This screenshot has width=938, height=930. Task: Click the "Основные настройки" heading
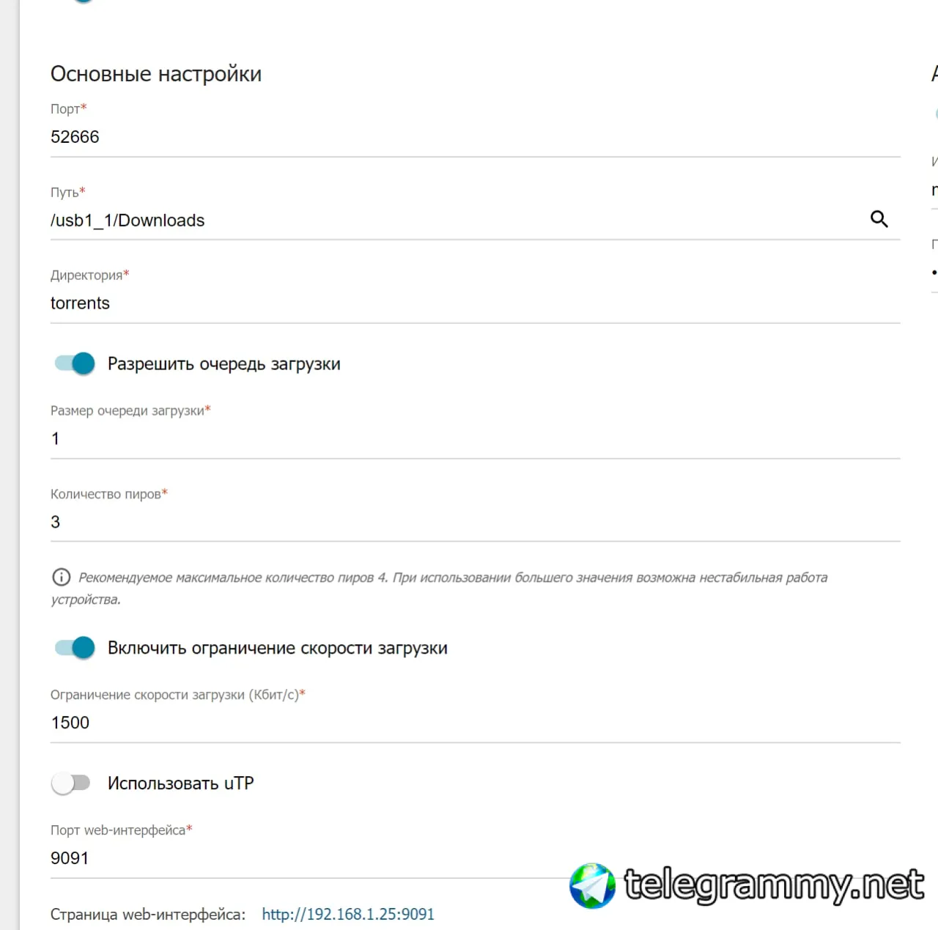156,74
